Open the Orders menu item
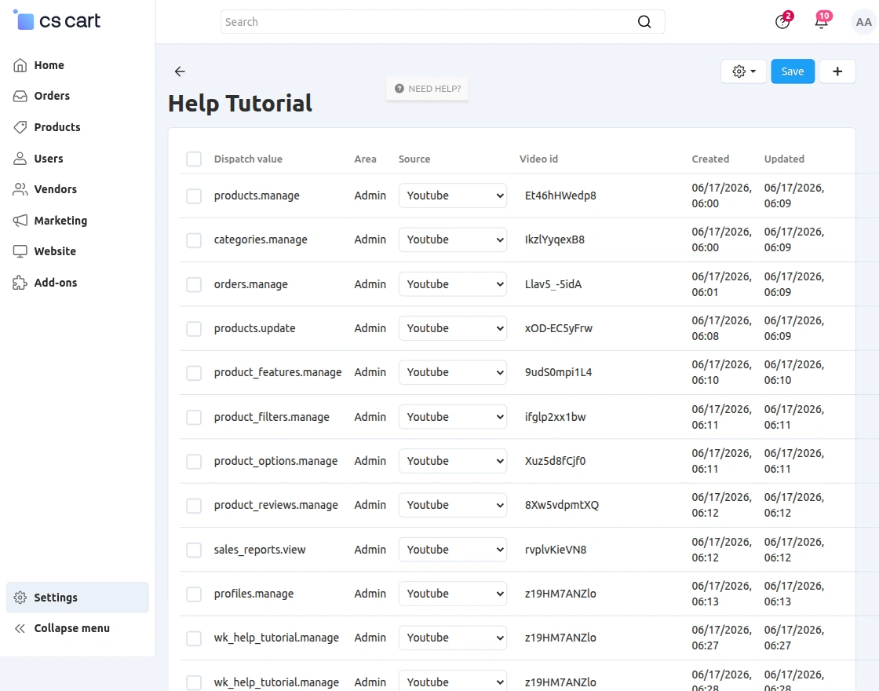The image size is (879, 691). pyautogui.click(x=52, y=96)
